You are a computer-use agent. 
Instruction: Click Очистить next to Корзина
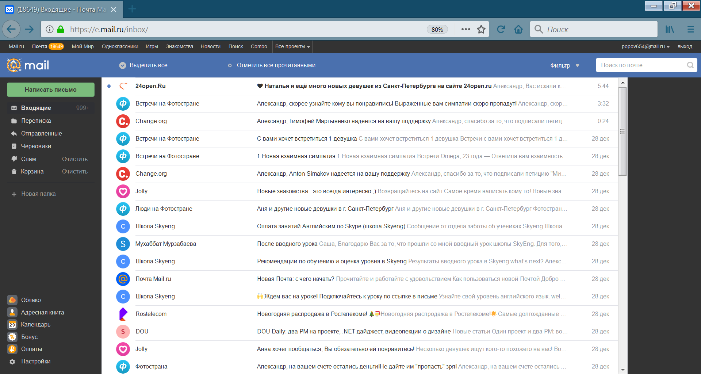point(75,171)
